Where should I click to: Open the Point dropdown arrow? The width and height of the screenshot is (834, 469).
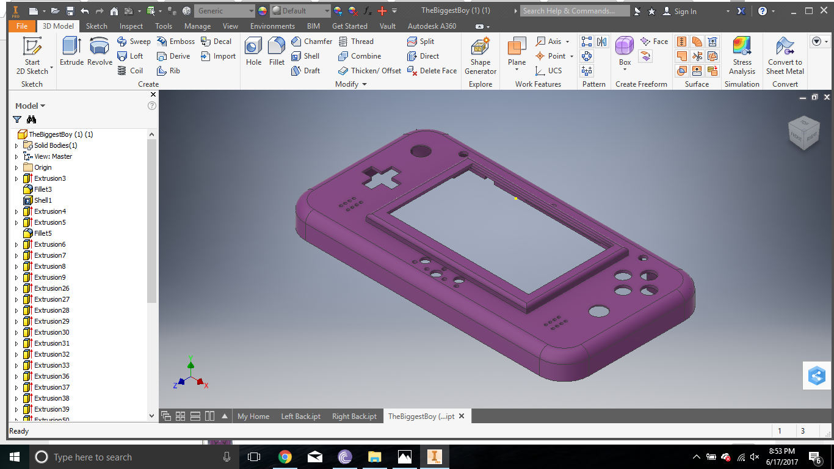point(571,56)
